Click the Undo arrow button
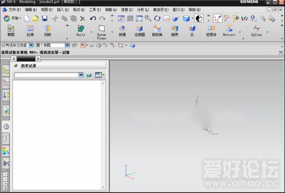The width and height of the screenshot is (285, 193). pos(93,18)
